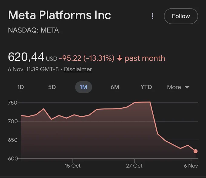Click the red down arrow icon

(119, 58)
